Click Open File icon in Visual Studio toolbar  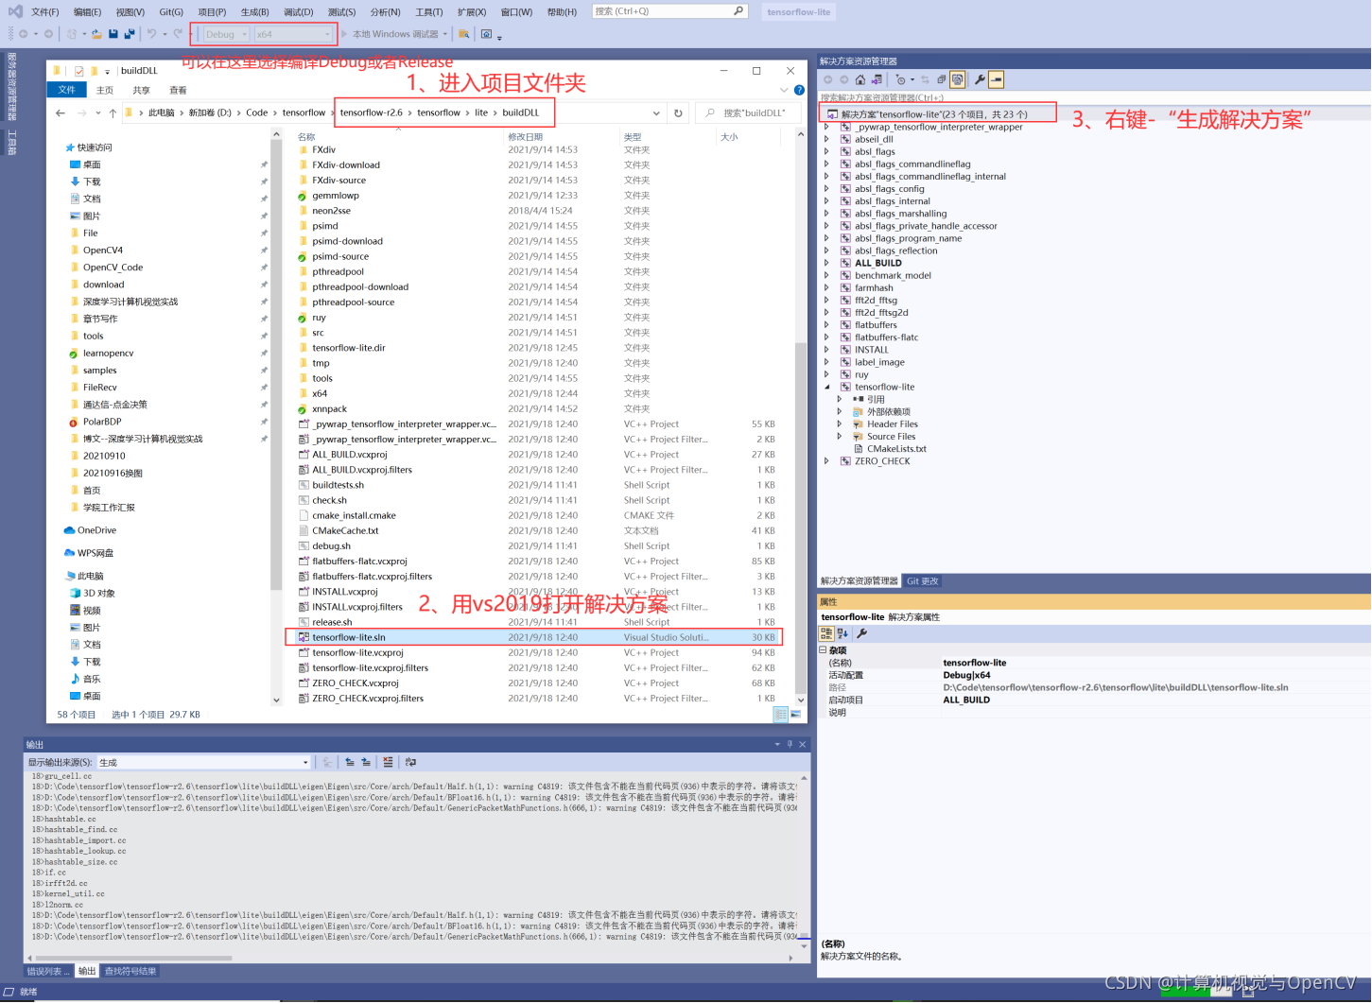click(96, 34)
